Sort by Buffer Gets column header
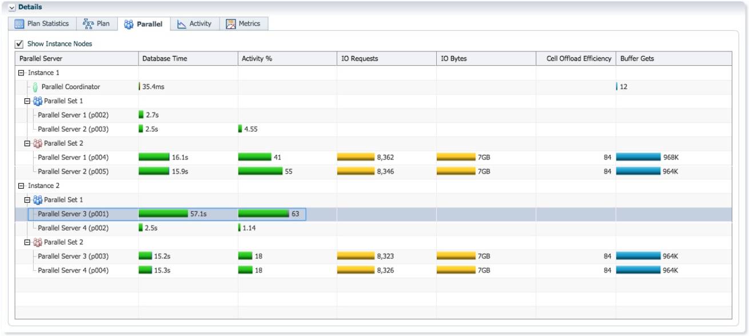Image resolution: width=749 pixels, height=336 pixels. pyautogui.click(x=674, y=59)
